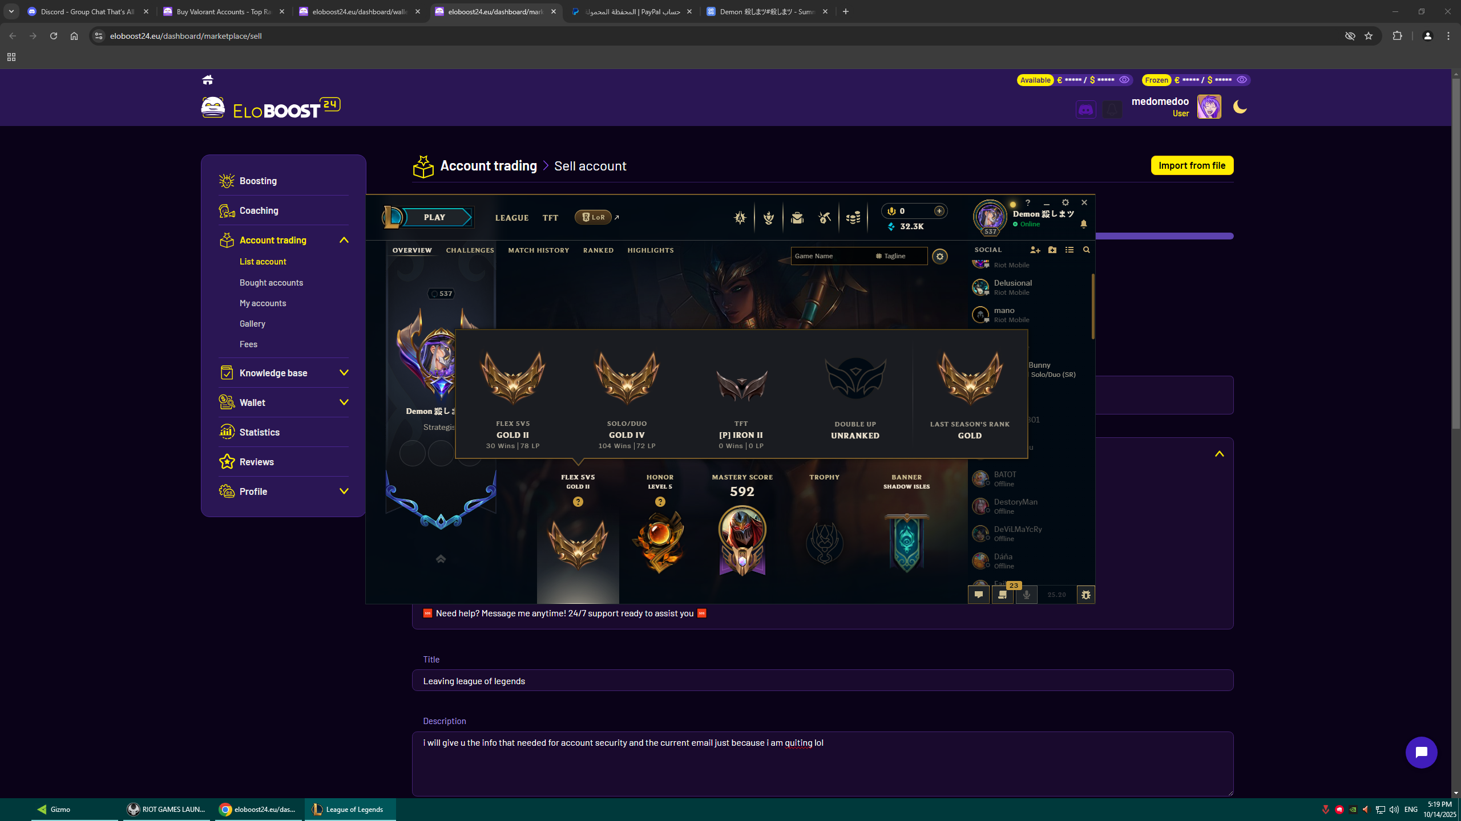Click the home icon above Eloboost24 logo
The width and height of the screenshot is (1461, 821).
point(208,80)
